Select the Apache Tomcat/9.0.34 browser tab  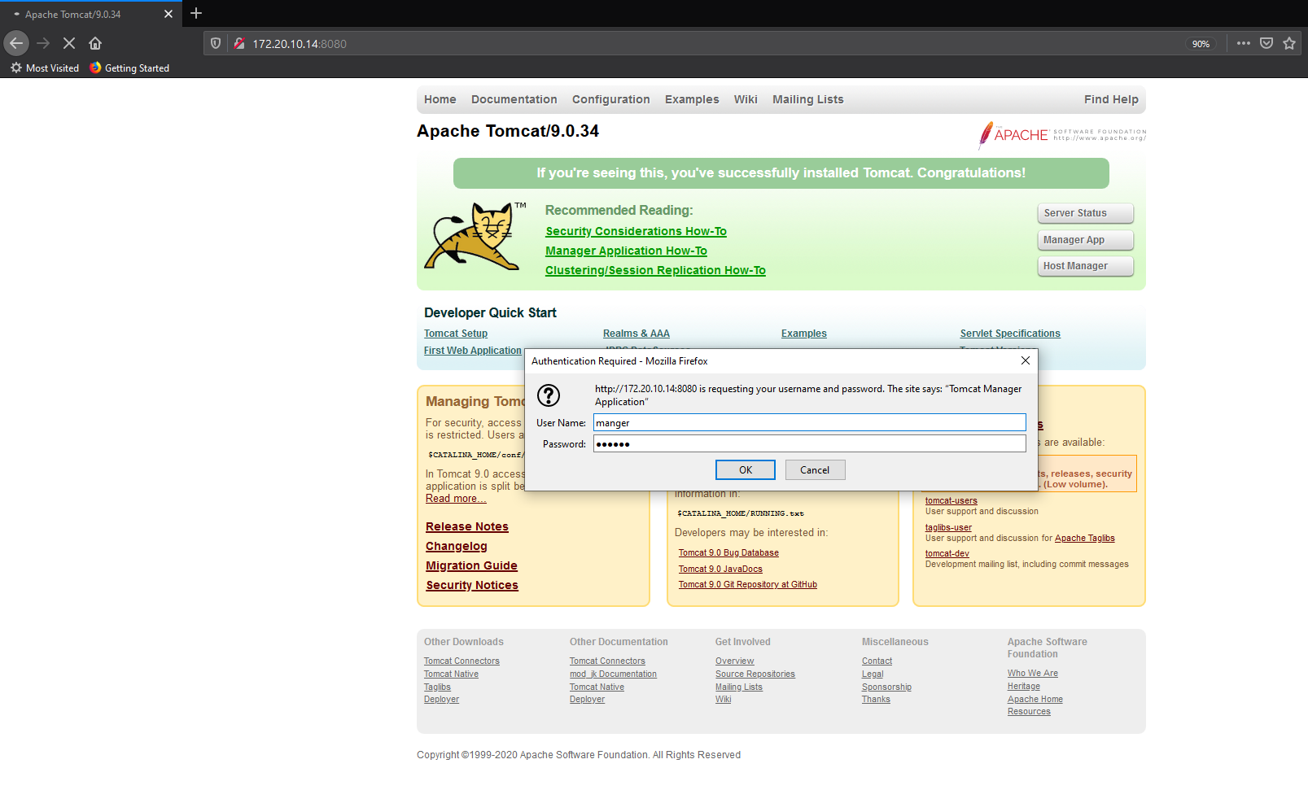(91, 14)
